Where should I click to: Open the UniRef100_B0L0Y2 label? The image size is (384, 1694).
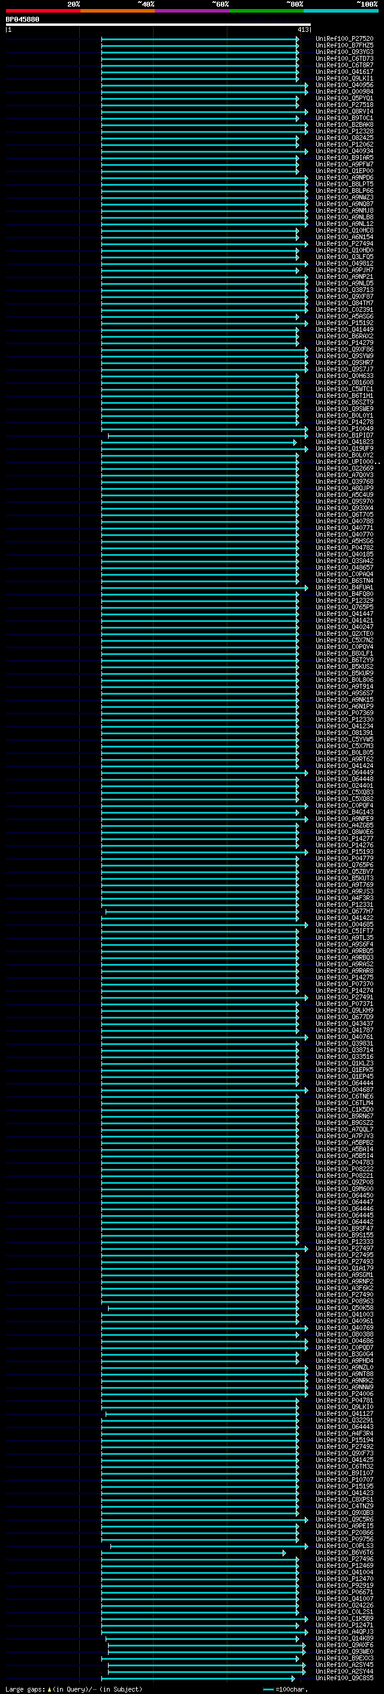pyautogui.click(x=344, y=455)
